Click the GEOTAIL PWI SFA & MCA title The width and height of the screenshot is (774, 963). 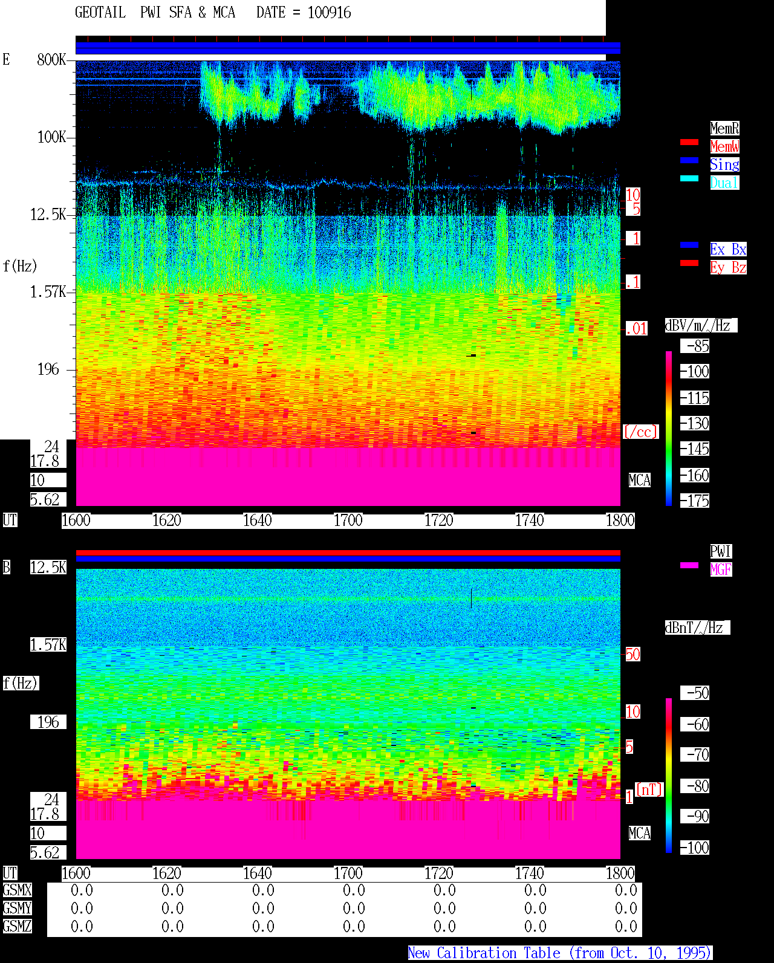(x=155, y=13)
